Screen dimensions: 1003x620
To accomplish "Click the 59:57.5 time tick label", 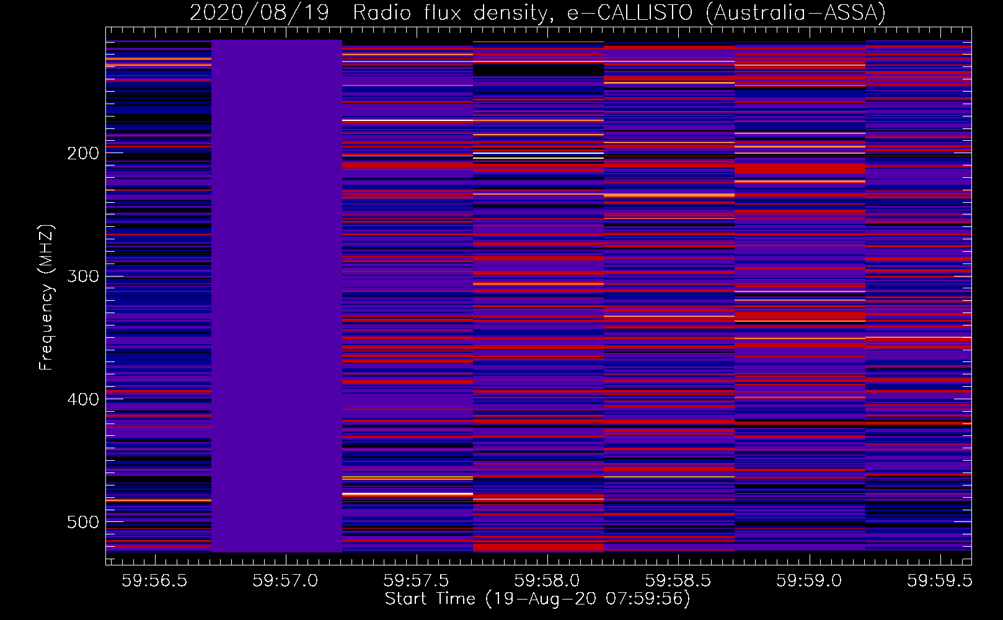I will [416, 581].
